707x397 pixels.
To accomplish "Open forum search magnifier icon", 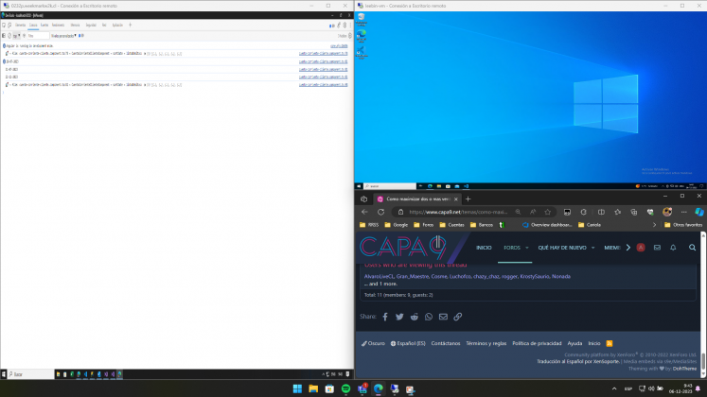I will (693, 248).
